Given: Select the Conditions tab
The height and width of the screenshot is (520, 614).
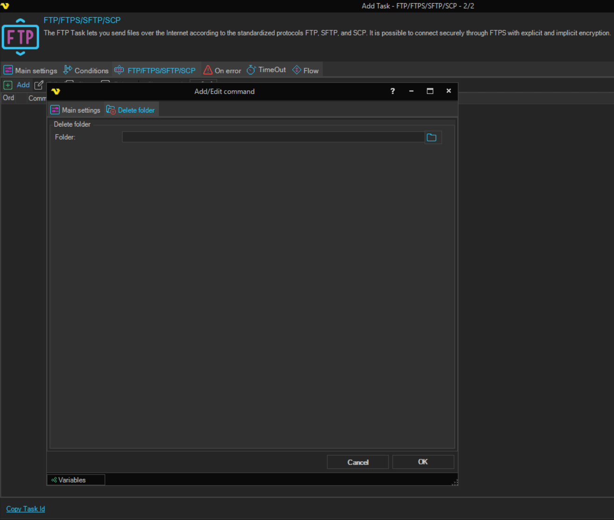Looking at the screenshot, I should coord(86,71).
